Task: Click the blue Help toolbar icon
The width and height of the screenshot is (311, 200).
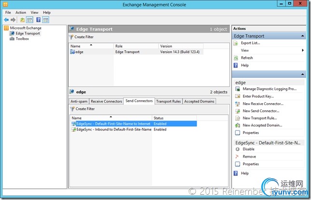Action: coord(39,20)
